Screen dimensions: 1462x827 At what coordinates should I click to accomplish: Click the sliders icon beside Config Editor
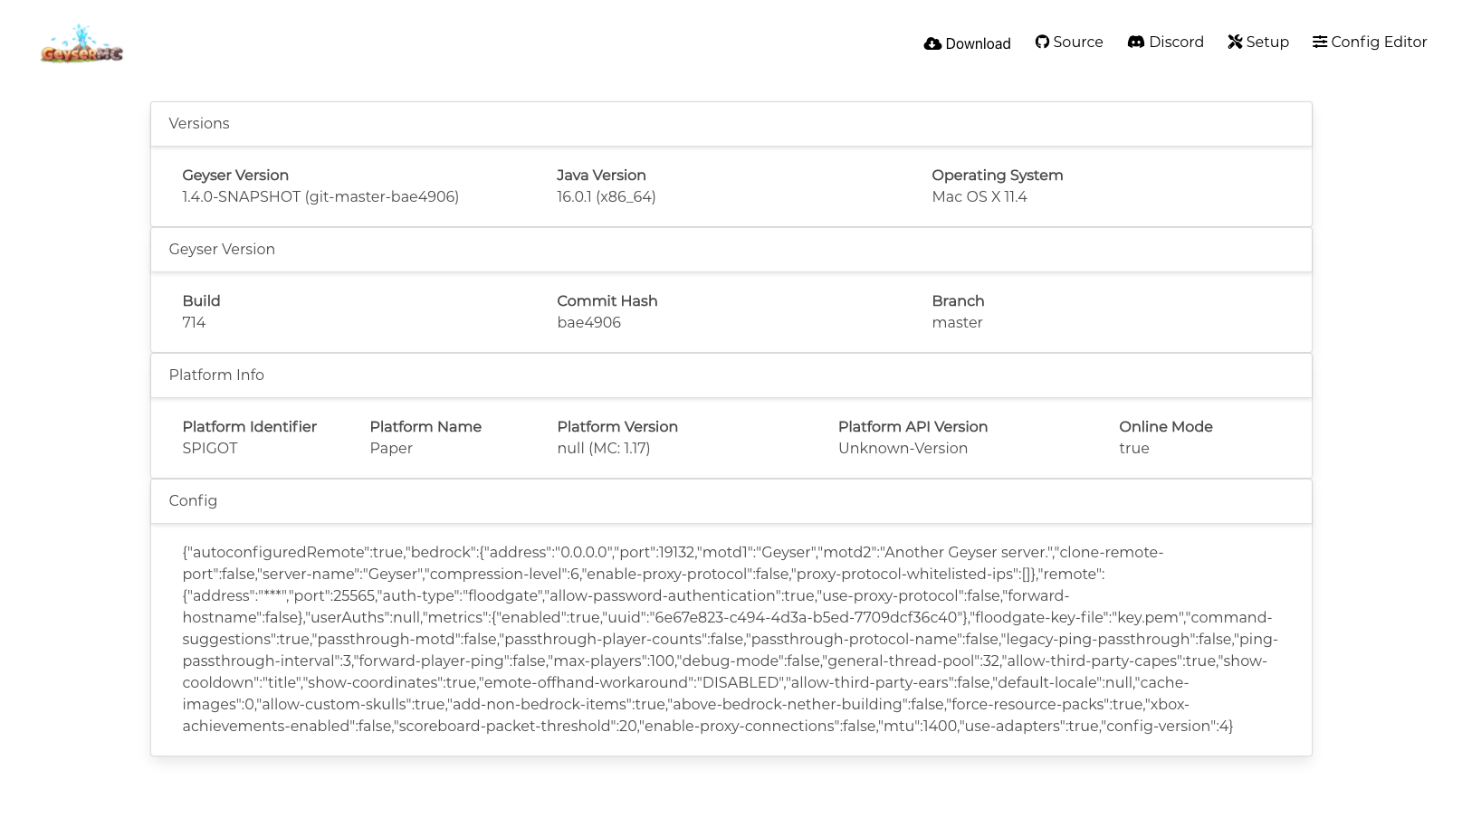1320,42
